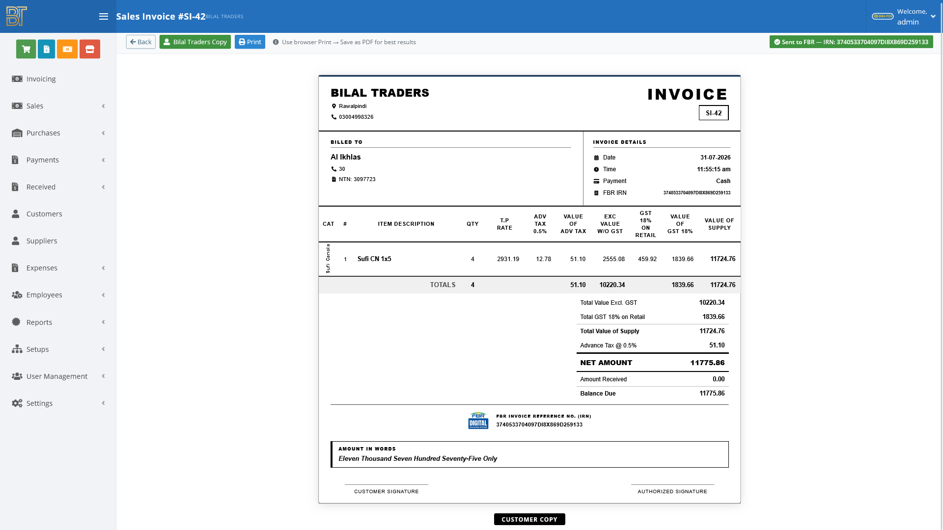Open the Invoicing menu item

[x=58, y=79]
